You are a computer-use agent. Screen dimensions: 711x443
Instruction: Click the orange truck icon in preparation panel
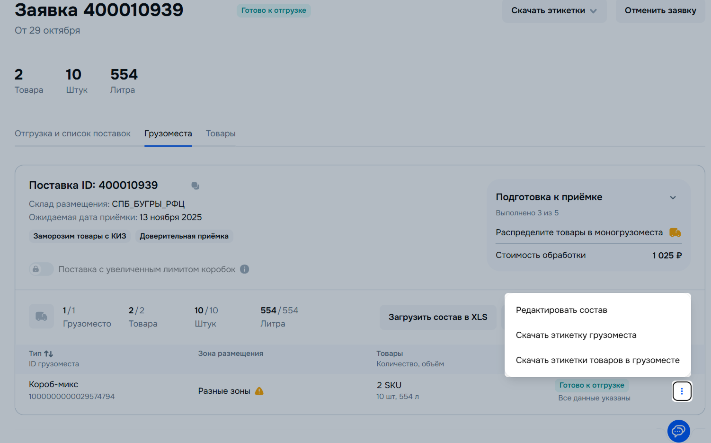pyautogui.click(x=675, y=232)
